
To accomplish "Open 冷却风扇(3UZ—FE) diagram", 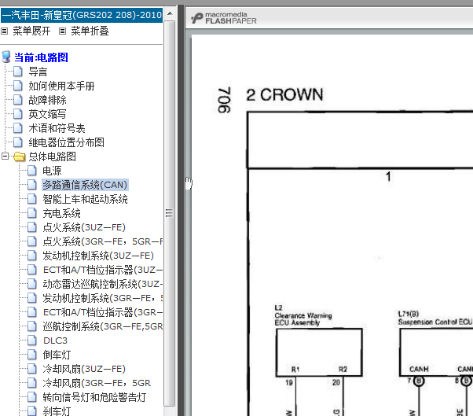I will click(x=84, y=369).
